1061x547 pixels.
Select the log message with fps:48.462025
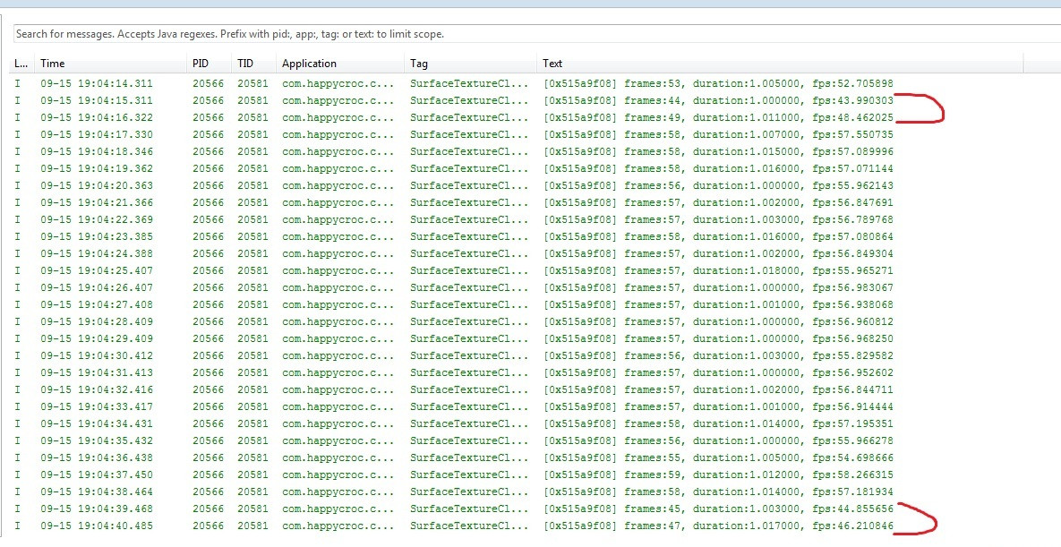718,118
